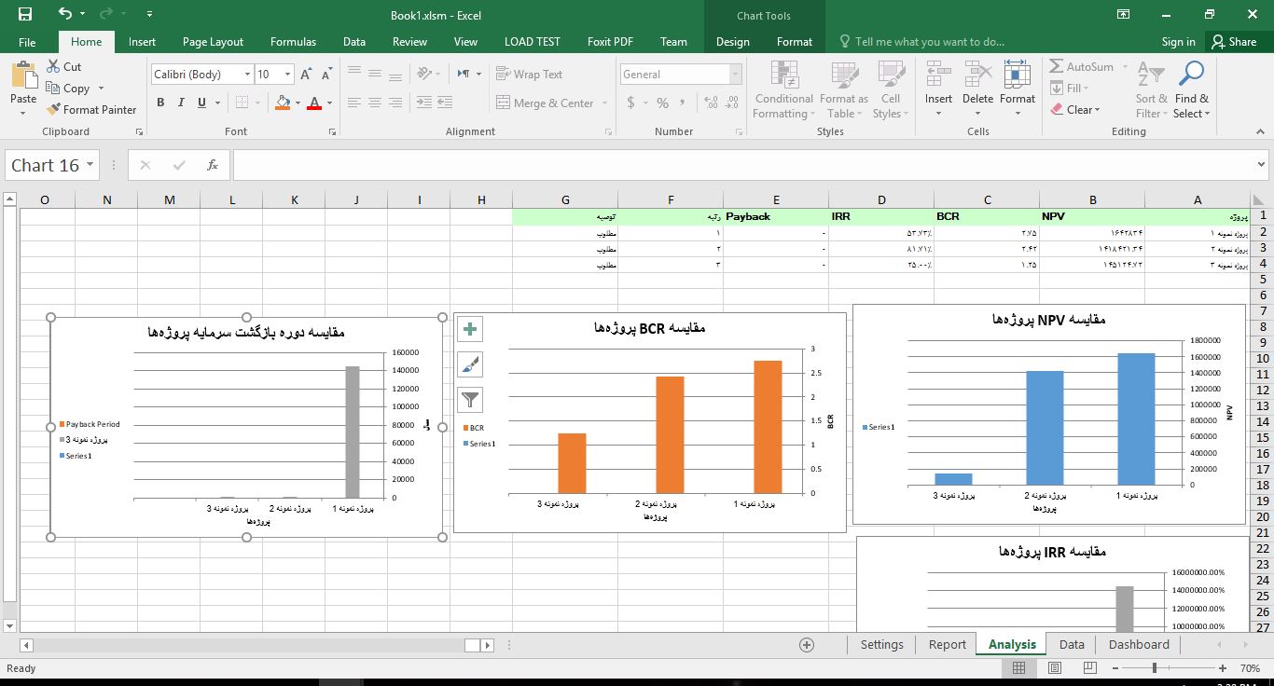The image size is (1274, 686).
Task: Open the font name dropdown
Action: (247, 75)
